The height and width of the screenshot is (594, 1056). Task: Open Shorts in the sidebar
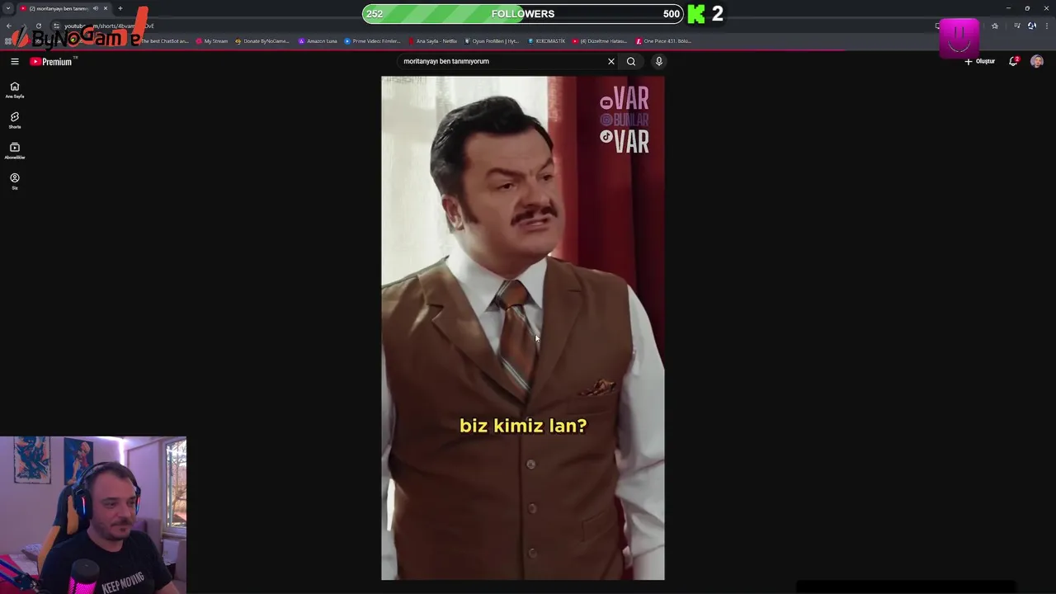point(15,120)
